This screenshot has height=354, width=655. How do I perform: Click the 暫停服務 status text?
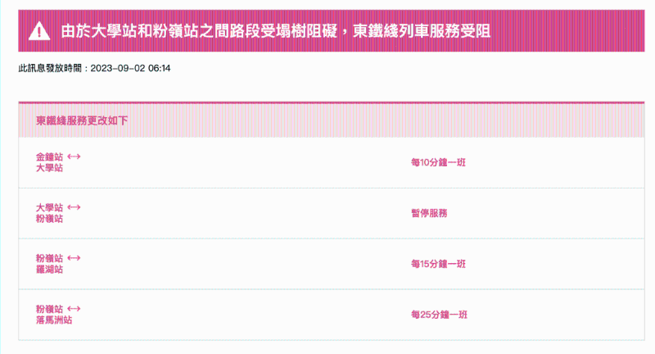(429, 213)
